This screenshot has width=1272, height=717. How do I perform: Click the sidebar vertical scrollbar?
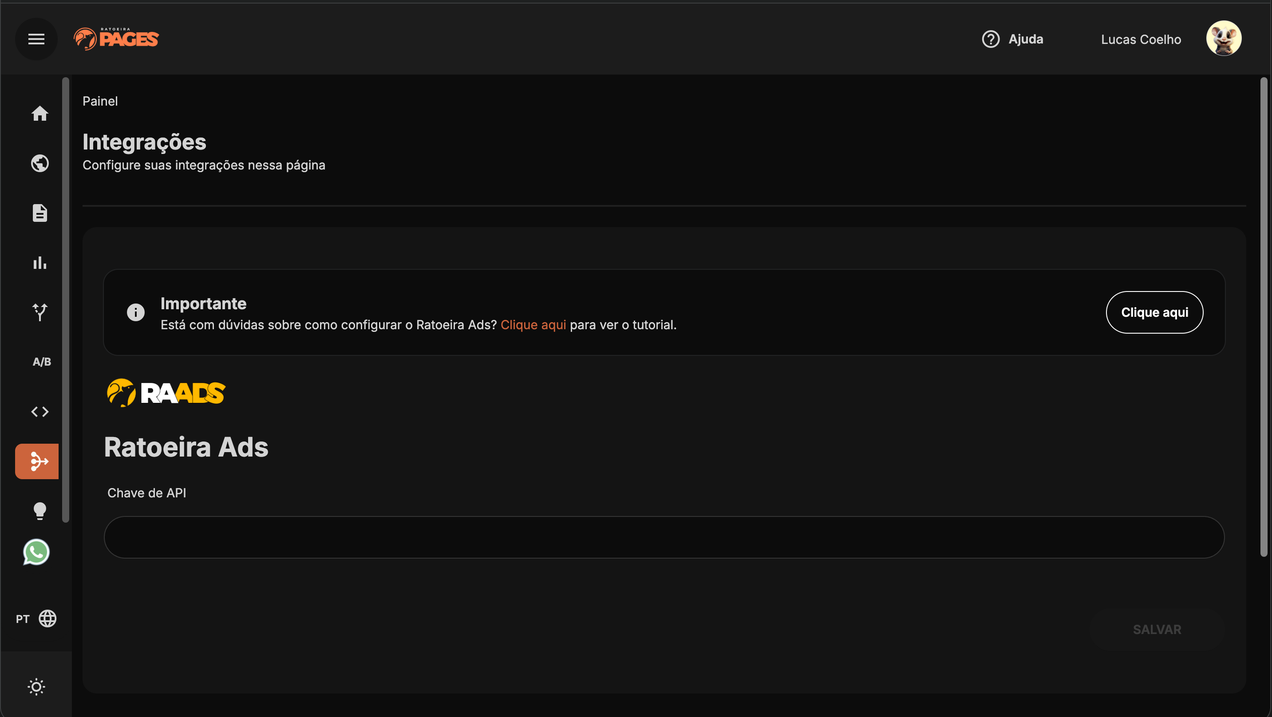pyautogui.click(x=66, y=300)
